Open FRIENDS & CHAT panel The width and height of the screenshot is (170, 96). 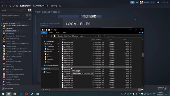pyautogui.click(x=162, y=88)
